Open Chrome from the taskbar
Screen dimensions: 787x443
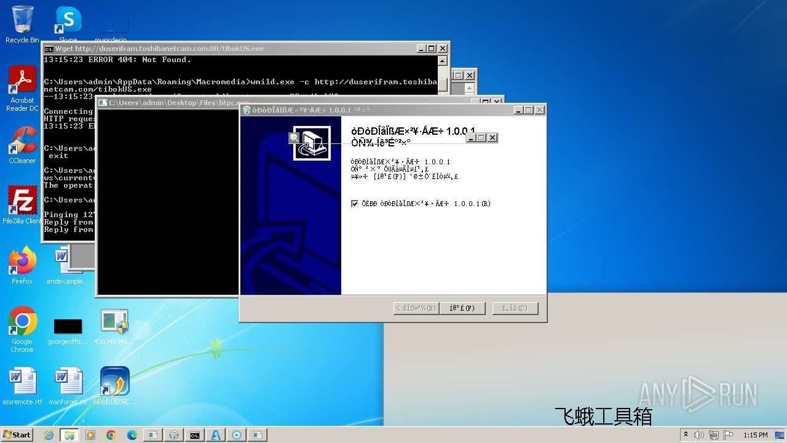click(111, 435)
